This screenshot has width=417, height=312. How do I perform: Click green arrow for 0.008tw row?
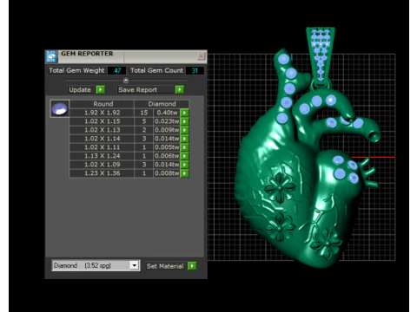point(185,173)
